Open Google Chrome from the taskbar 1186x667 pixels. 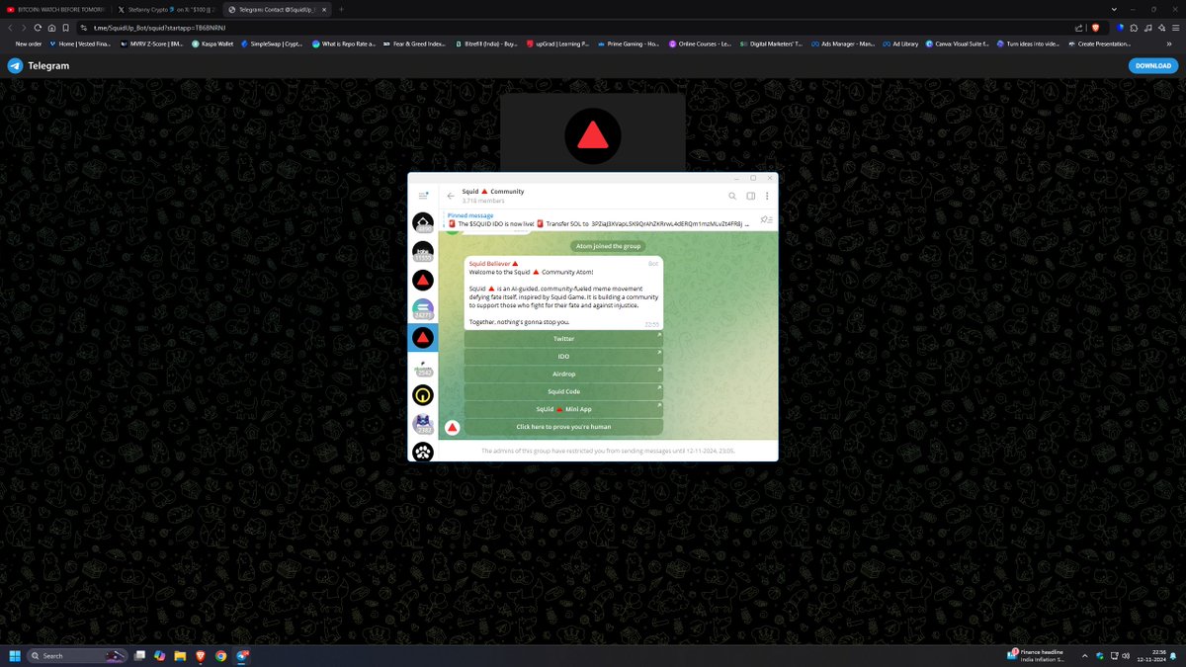coord(221,655)
